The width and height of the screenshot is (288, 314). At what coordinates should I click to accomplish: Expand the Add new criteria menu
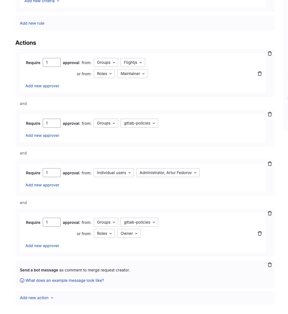pyautogui.click(x=42, y=1)
